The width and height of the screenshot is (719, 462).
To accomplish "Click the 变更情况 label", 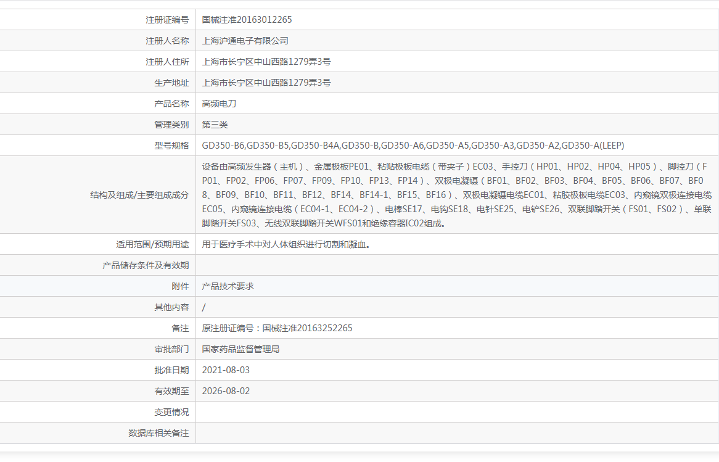I will pyautogui.click(x=171, y=413).
